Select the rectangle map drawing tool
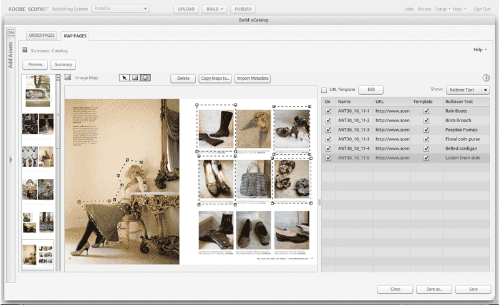The height and width of the screenshot is (305, 499). [135, 78]
